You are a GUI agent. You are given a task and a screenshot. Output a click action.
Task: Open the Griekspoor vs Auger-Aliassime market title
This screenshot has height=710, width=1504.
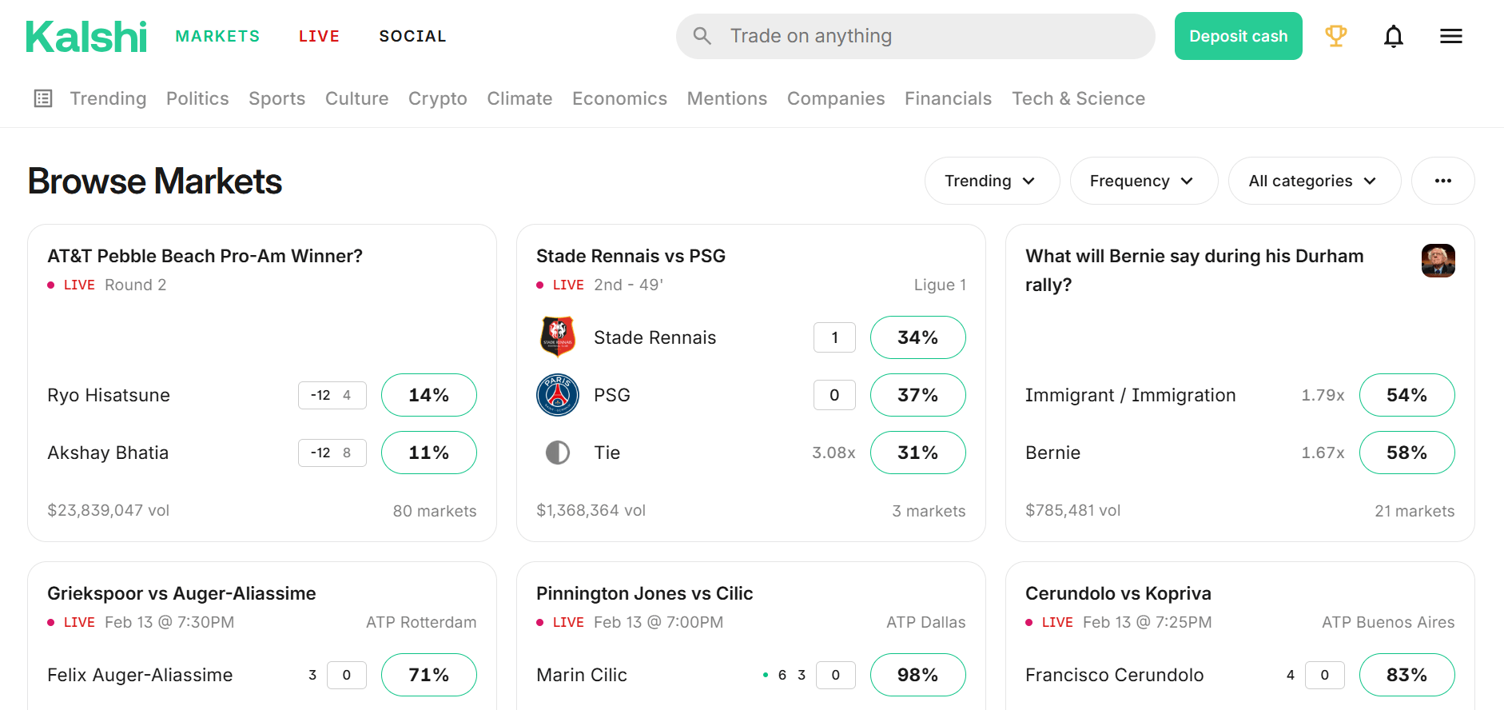pos(181,593)
